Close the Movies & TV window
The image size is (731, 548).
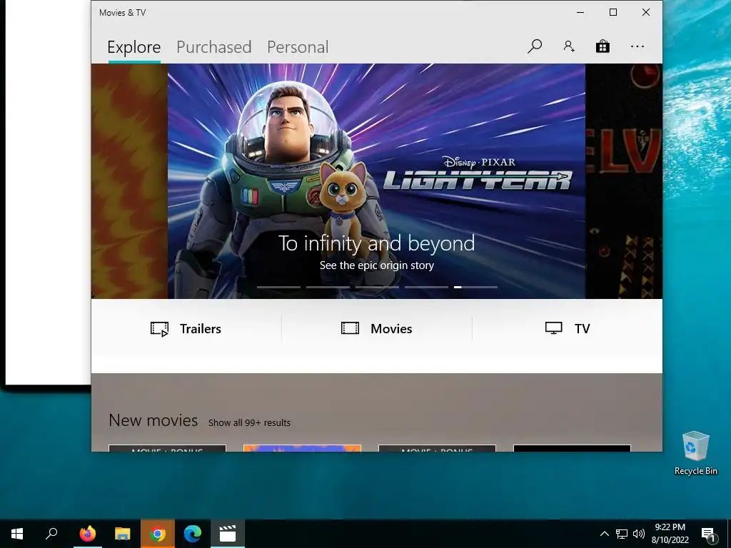[x=645, y=13]
